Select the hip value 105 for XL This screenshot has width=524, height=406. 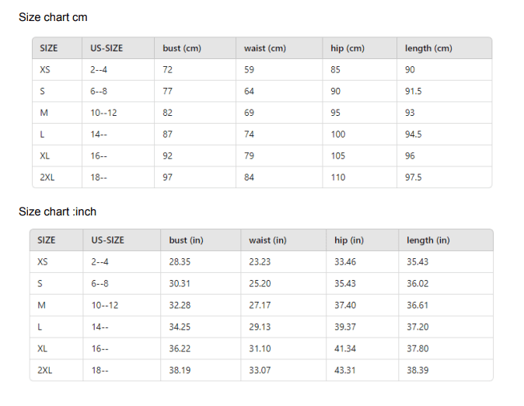coord(338,156)
